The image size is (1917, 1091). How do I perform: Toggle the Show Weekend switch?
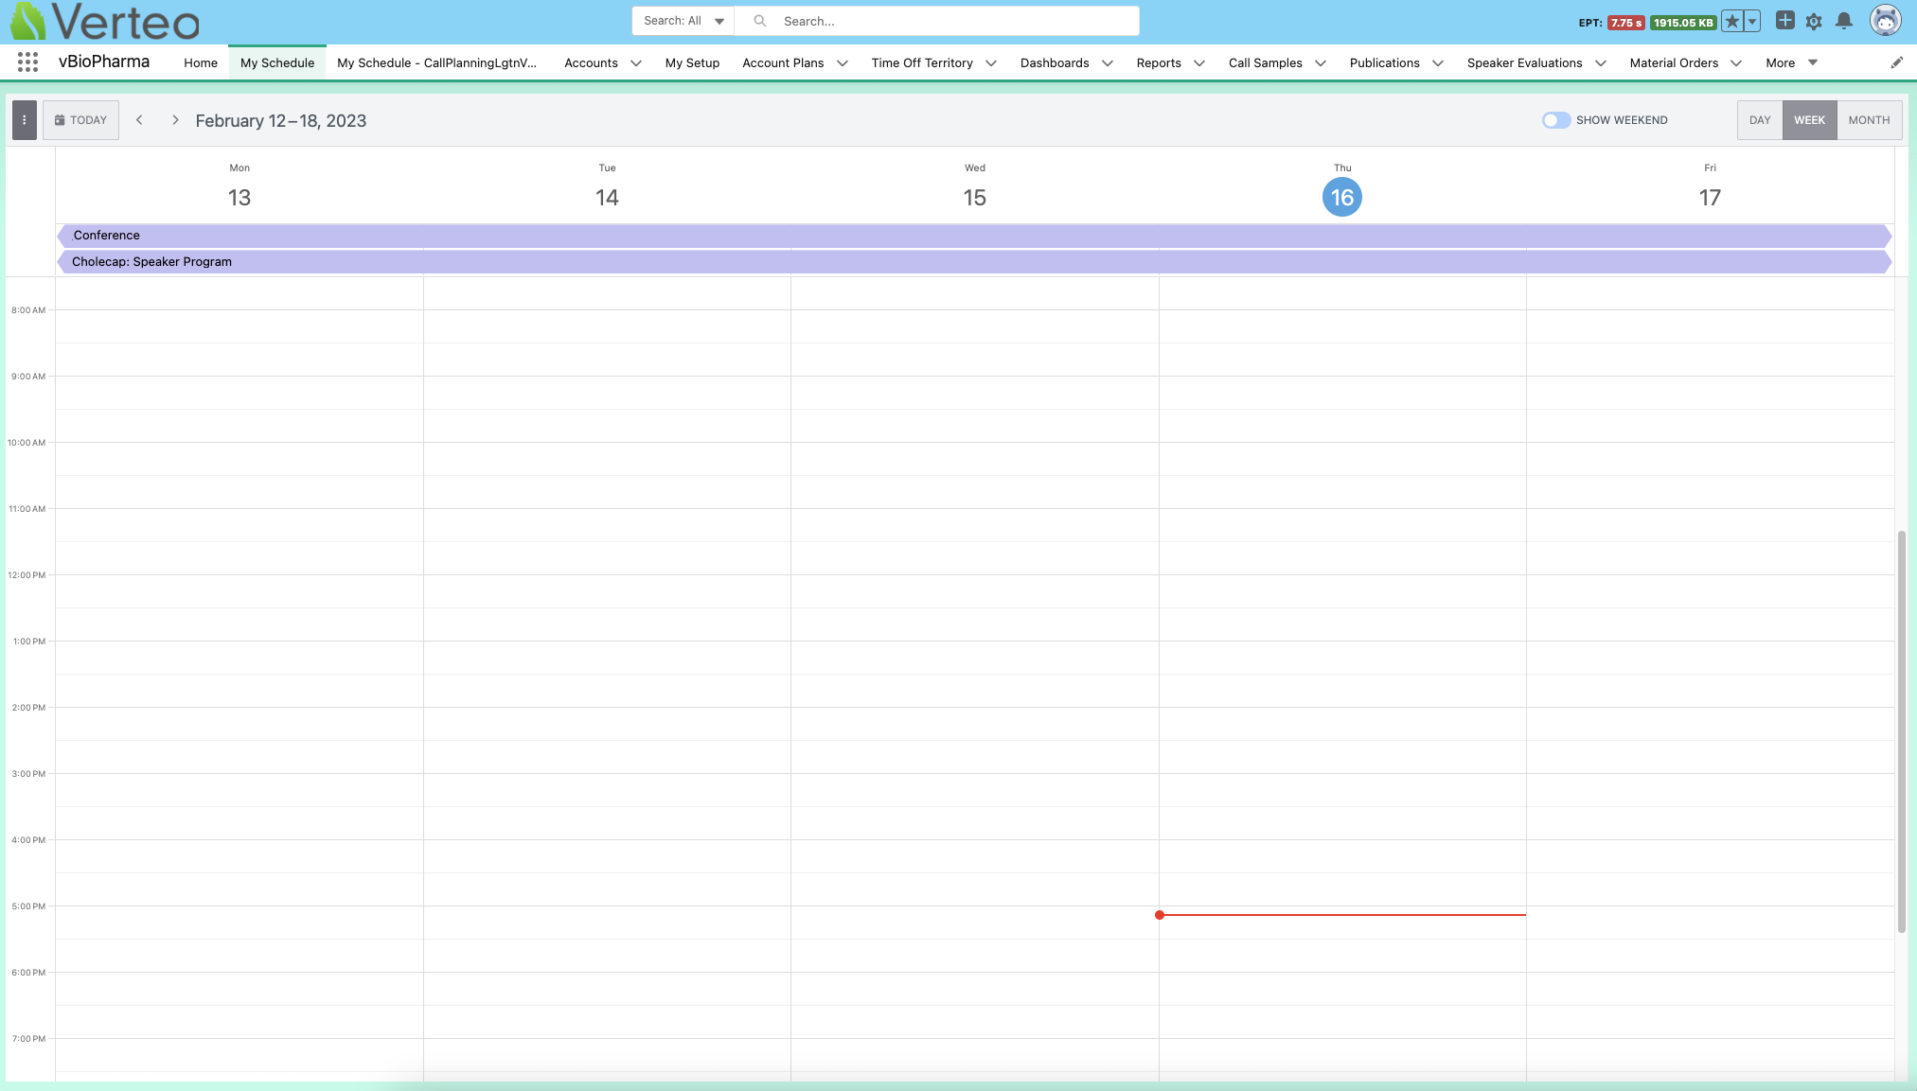pyautogui.click(x=1555, y=120)
